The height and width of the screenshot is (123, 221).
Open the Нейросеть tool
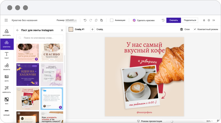point(6,89)
